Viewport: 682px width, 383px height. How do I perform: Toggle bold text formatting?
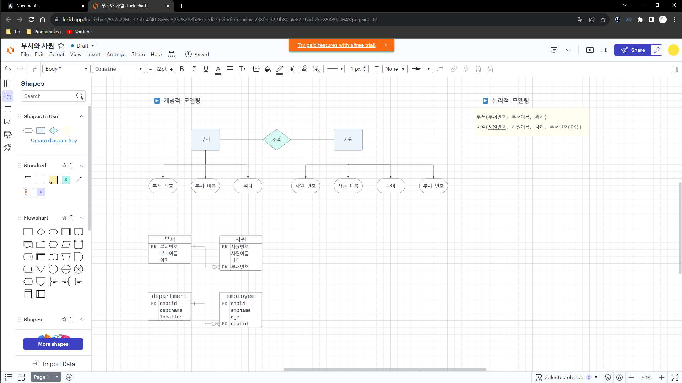182,69
